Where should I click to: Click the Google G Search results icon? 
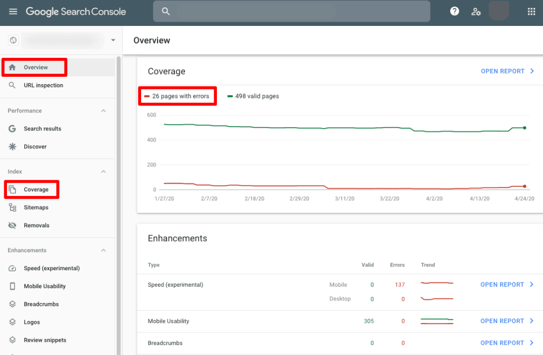tap(12, 129)
